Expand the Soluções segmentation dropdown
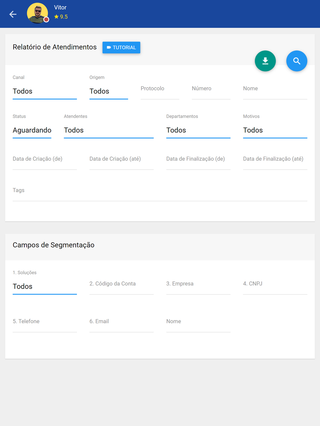This screenshot has height=426, width=320. click(44, 286)
